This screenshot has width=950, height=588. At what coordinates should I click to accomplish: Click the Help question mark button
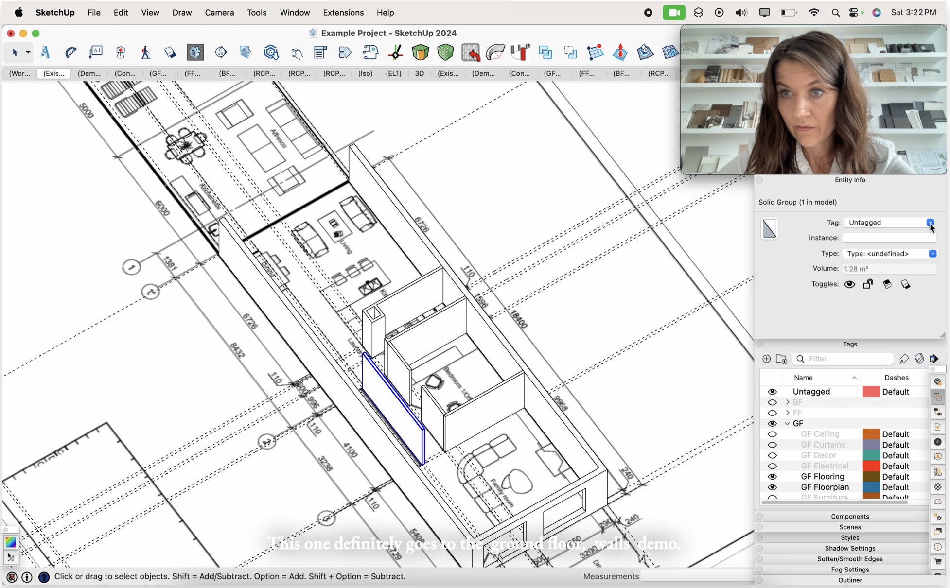pyautogui.click(x=44, y=577)
